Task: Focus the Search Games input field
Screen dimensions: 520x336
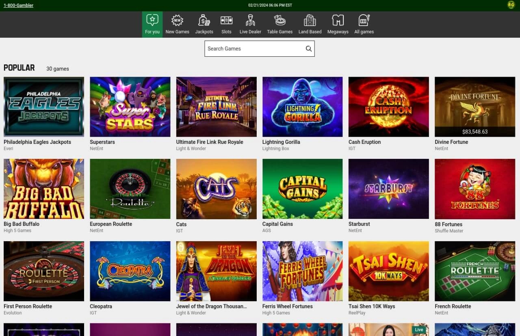Action: point(259,49)
